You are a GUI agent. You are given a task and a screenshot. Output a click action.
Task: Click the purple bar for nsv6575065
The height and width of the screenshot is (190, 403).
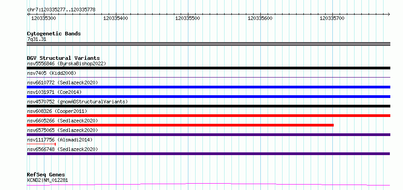[x=208, y=135]
